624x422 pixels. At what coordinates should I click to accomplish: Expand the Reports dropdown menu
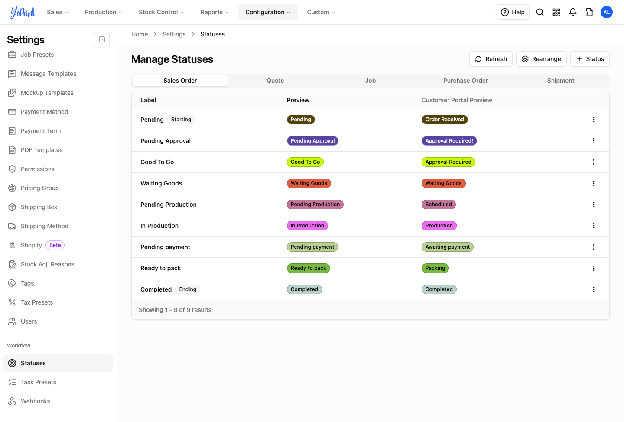click(214, 12)
